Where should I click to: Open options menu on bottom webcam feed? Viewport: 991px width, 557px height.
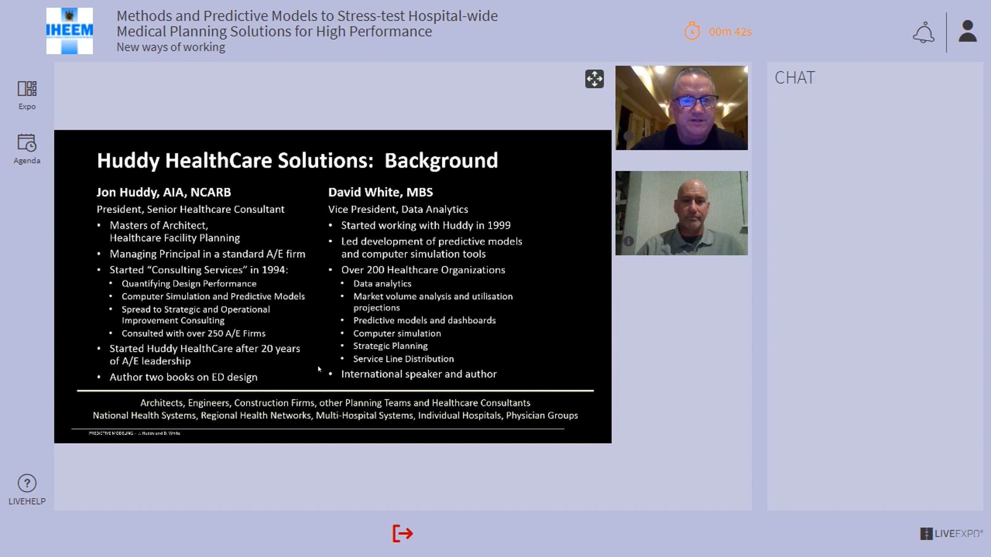[x=628, y=241]
